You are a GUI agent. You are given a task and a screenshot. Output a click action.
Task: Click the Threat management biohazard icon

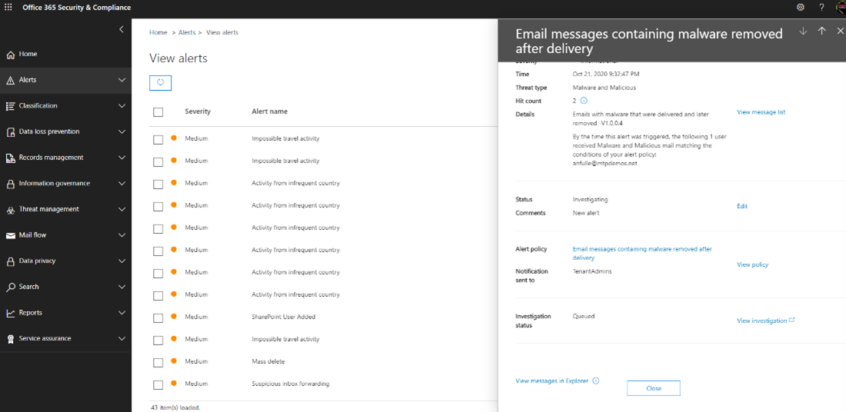click(x=10, y=210)
